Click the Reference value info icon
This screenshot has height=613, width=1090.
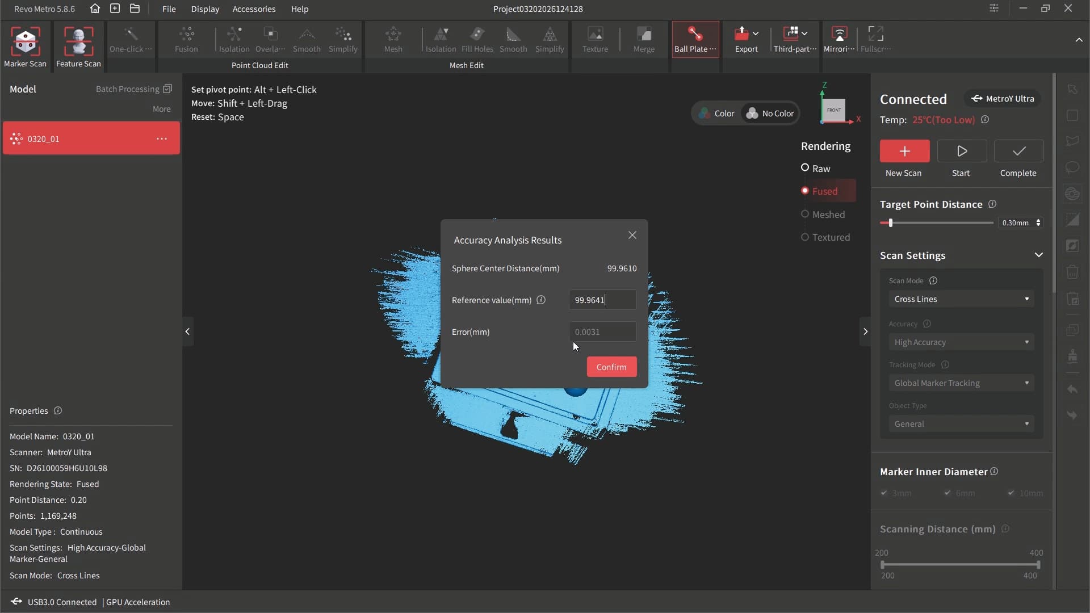tap(541, 300)
